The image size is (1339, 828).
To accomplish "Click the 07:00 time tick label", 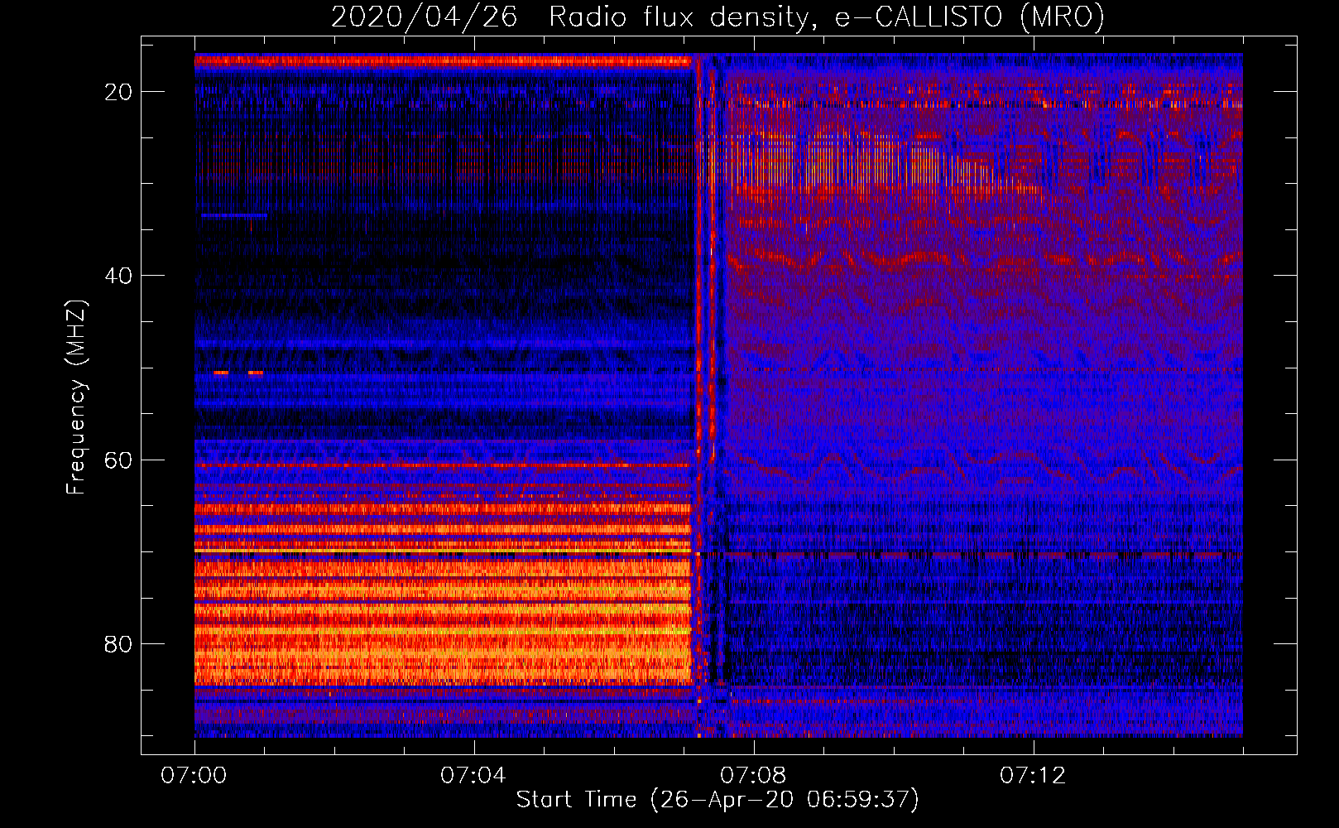I will [194, 776].
